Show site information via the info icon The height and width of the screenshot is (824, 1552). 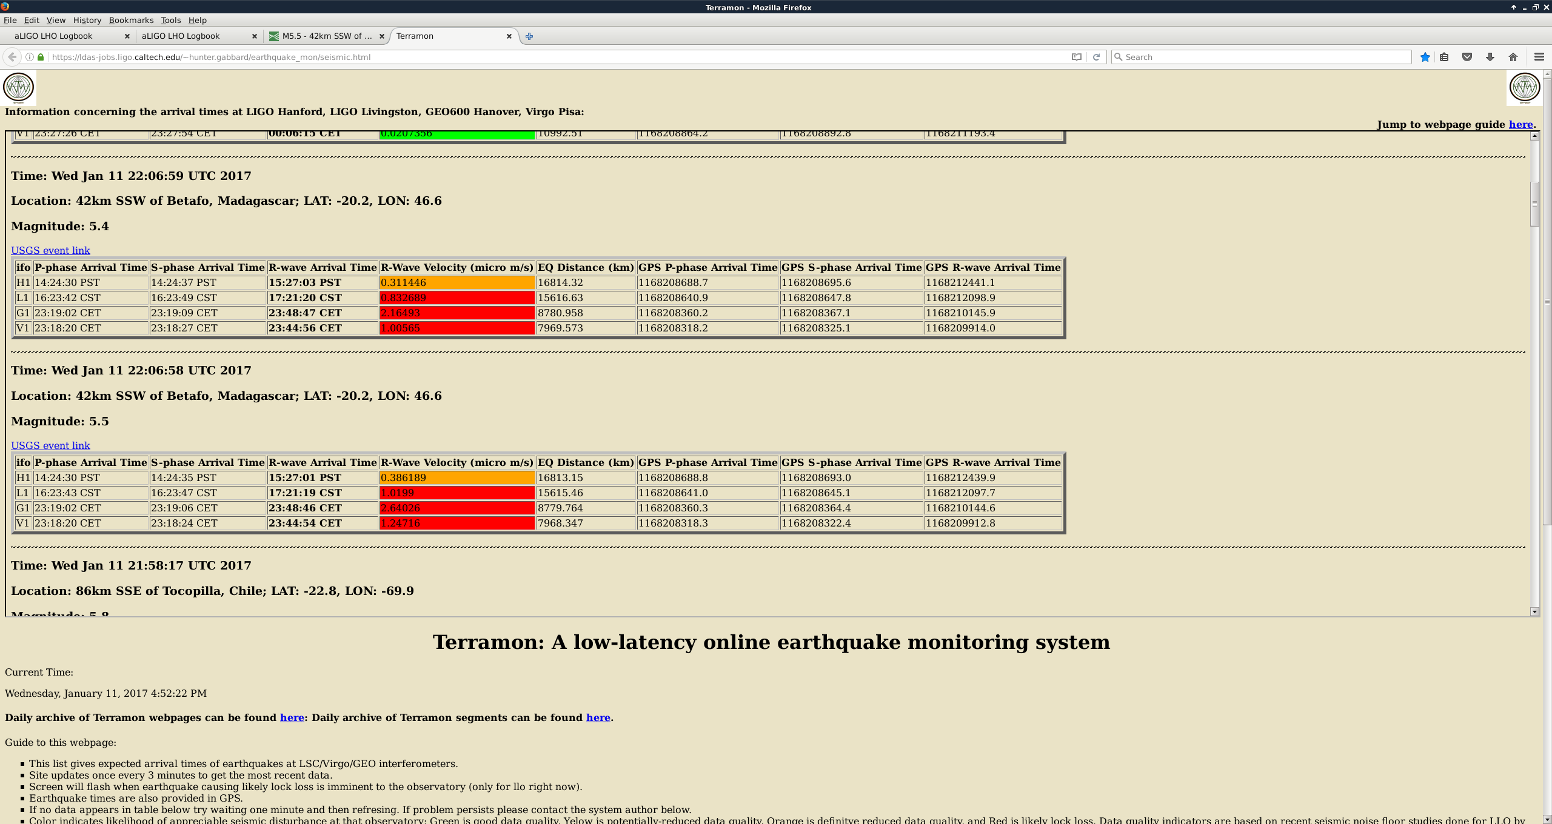click(29, 57)
